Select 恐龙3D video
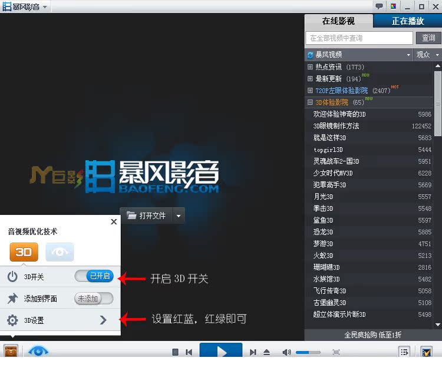Screen dimensions: 442x371 click(369, 232)
